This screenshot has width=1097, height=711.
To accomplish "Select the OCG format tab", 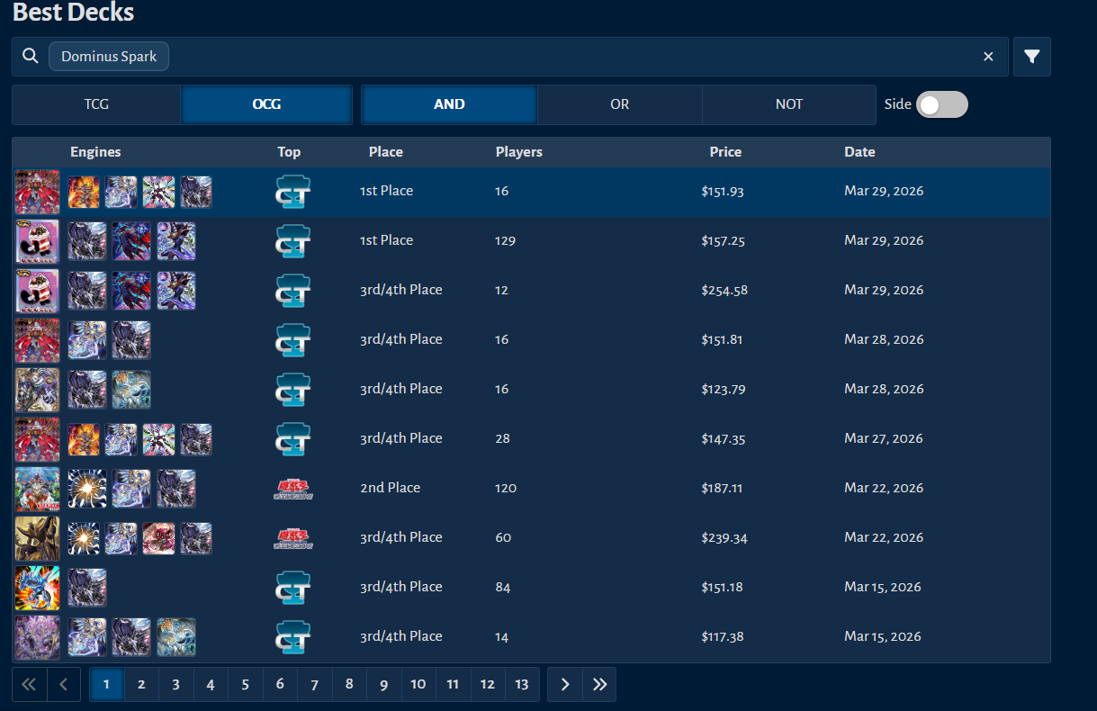I will (266, 104).
